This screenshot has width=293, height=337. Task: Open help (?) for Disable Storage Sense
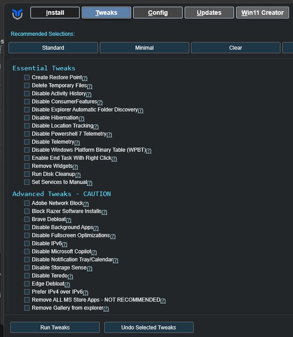(x=89, y=268)
